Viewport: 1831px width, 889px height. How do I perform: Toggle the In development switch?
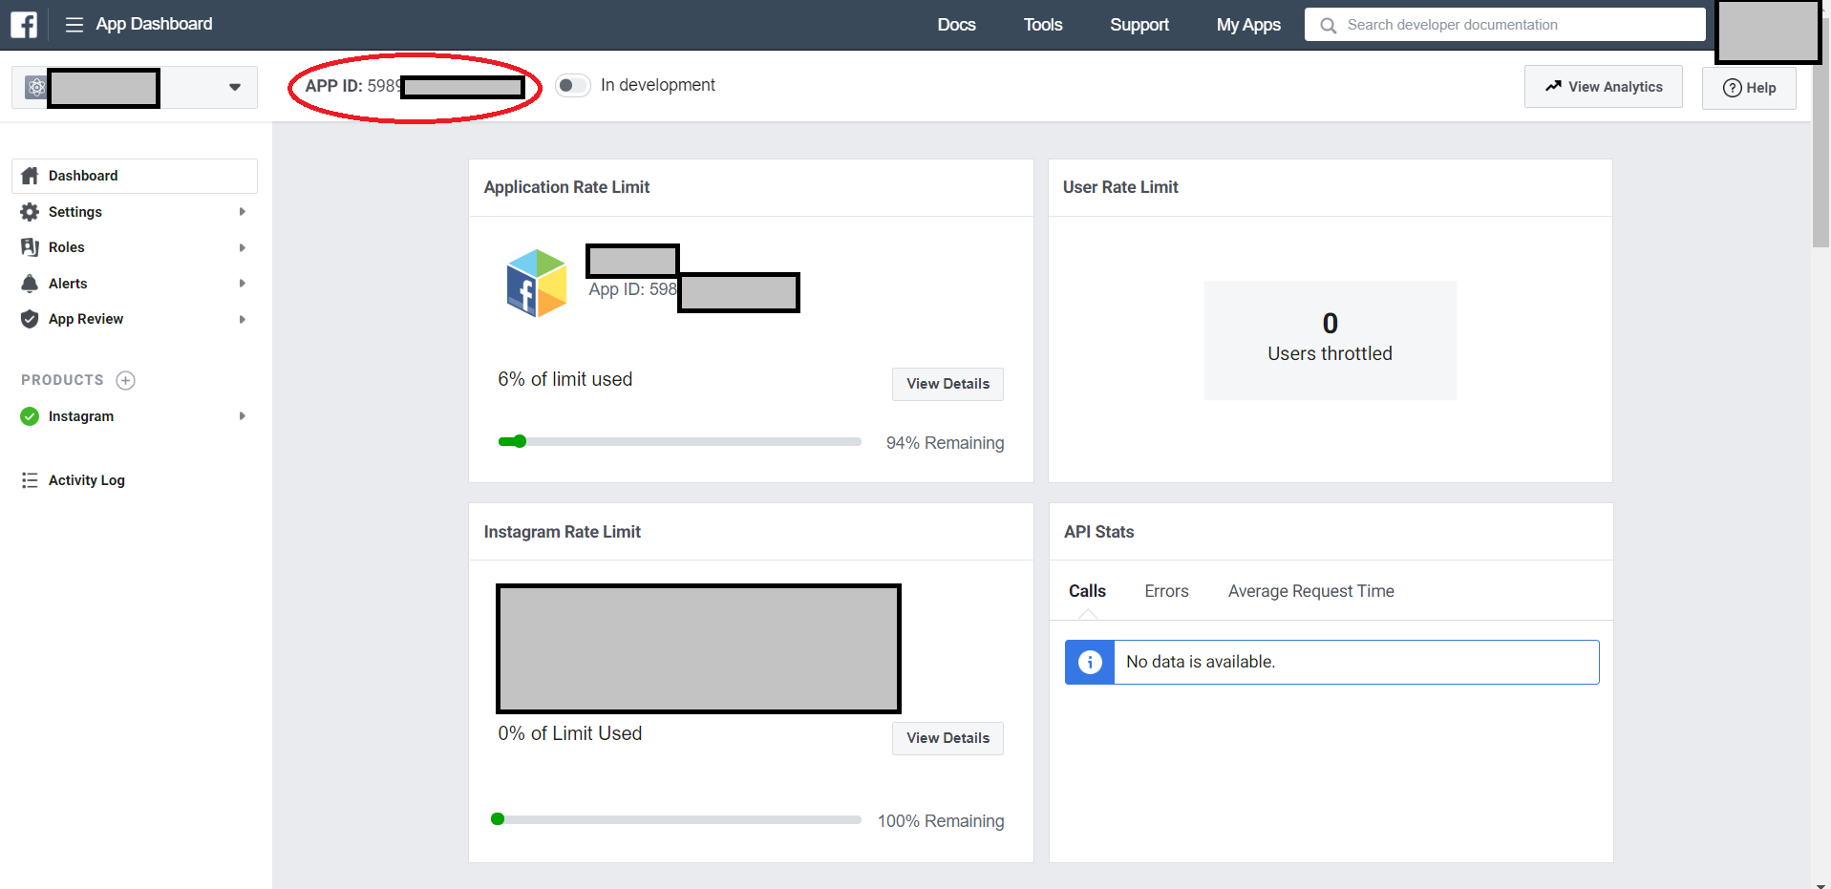click(x=573, y=86)
